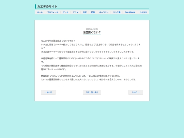Go to the プロフィール page
The width and height of the screenshot is (184, 138).
53,12
